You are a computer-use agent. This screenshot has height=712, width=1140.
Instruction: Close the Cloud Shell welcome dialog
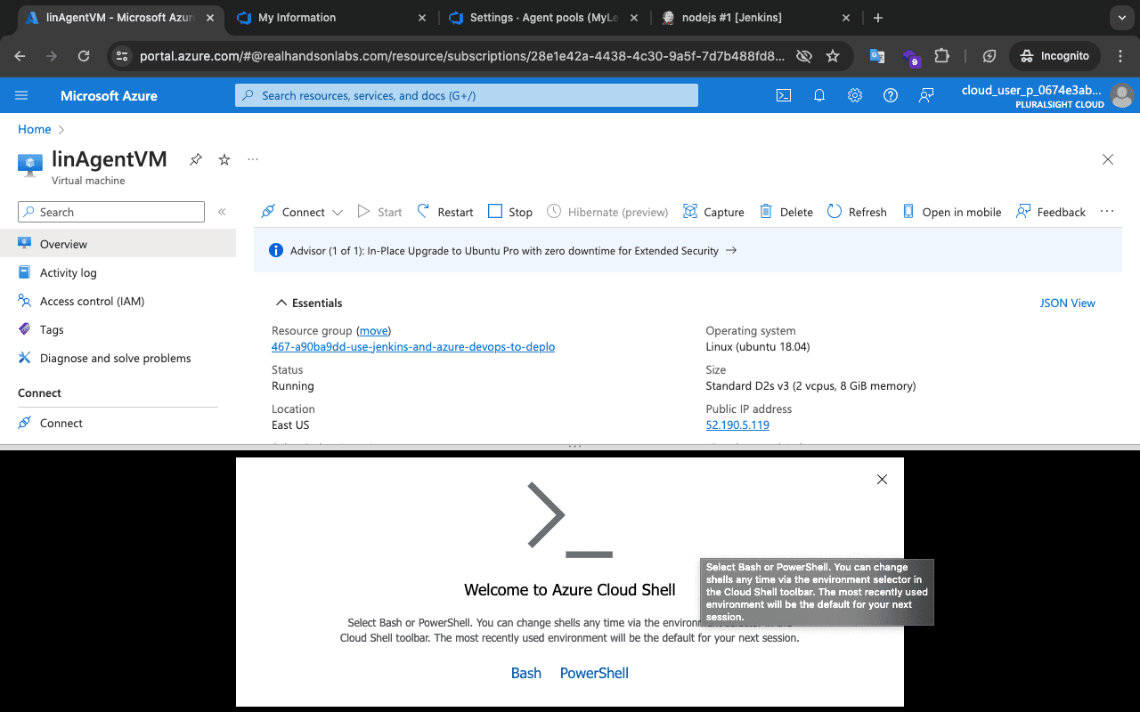pos(882,479)
